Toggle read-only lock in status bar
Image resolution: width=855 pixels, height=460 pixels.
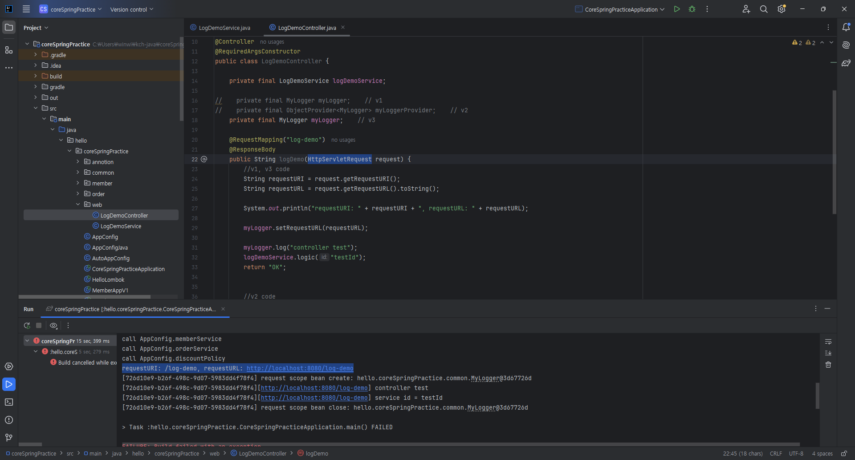pos(844,453)
